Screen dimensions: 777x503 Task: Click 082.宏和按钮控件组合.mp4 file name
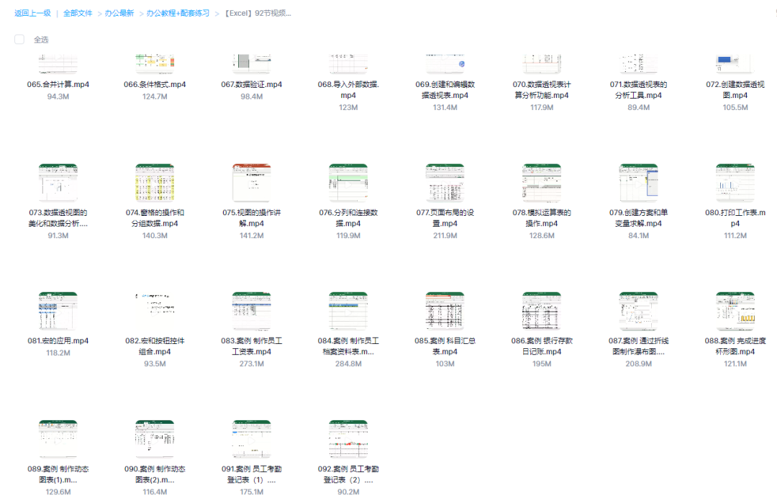[x=155, y=346]
